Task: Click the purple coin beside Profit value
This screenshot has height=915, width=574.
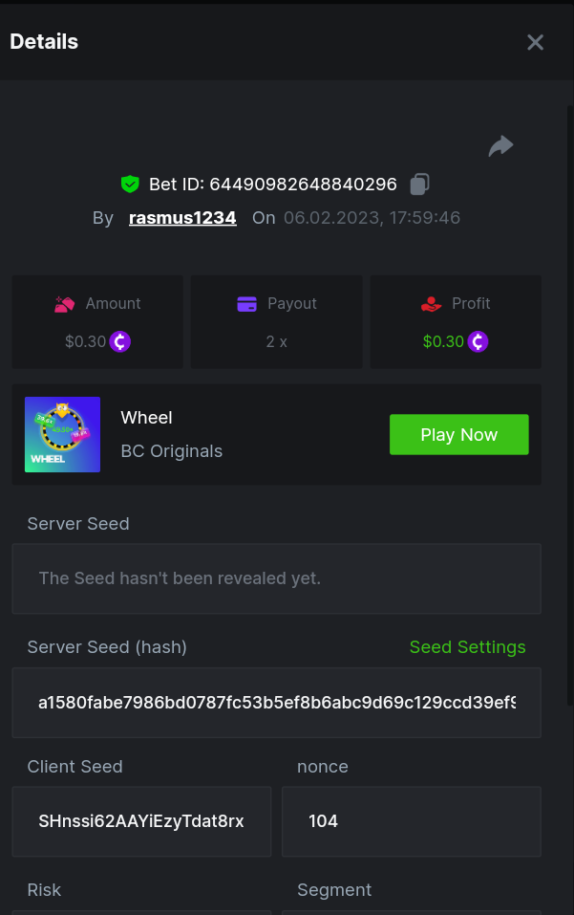Action: click(478, 341)
